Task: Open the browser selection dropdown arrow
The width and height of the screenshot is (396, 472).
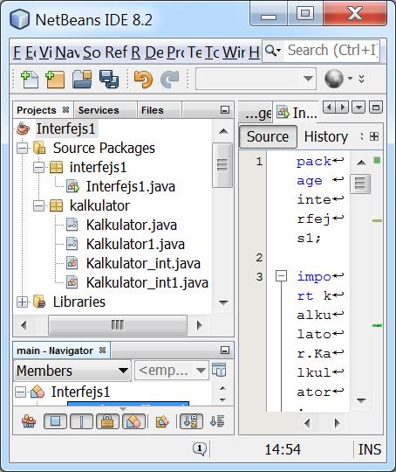Action: tap(350, 79)
